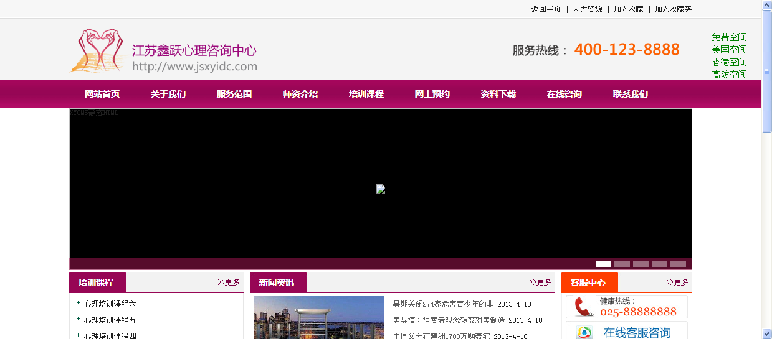Viewport: 772px width, 339px height.
Task: Click 更多 in 培训课程 panel
Action: pos(229,282)
